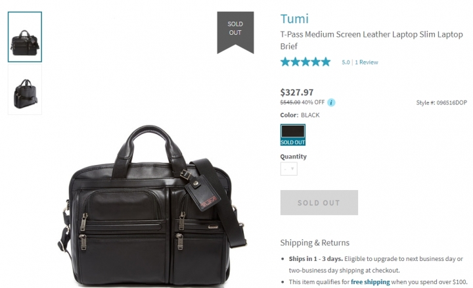Click the Style # 096516DOP text
473x288 pixels.
pyautogui.click(x=441, y=103)
